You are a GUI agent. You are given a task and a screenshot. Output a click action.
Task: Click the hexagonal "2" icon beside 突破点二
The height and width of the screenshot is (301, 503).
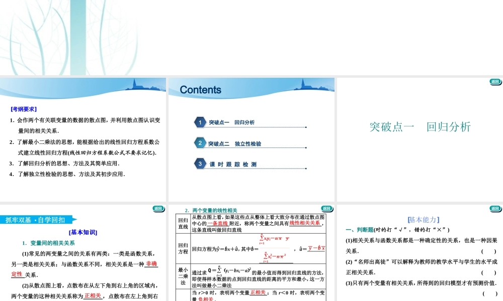pyautogui.click(x=200, y=143)
